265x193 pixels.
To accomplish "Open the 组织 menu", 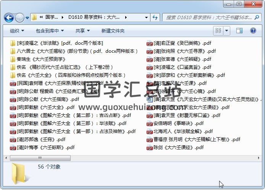I will pos(17,31).
